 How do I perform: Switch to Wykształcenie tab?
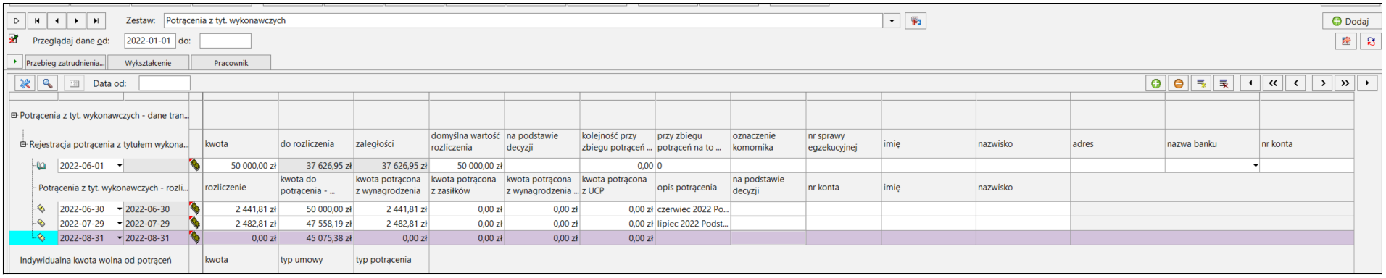click(148, 63)
